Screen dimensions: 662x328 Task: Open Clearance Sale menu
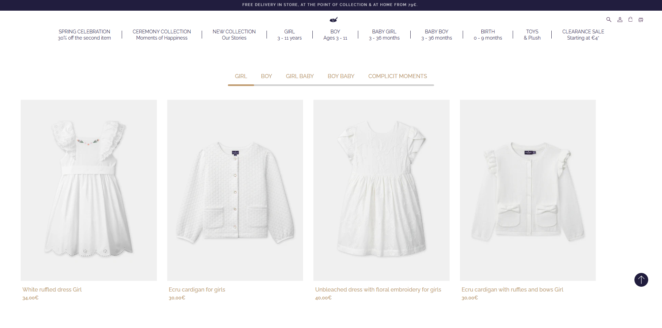[x=583, y=35]
